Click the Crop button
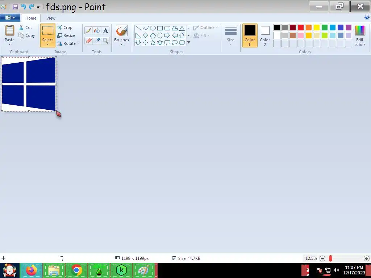 [x=65, y=28]
